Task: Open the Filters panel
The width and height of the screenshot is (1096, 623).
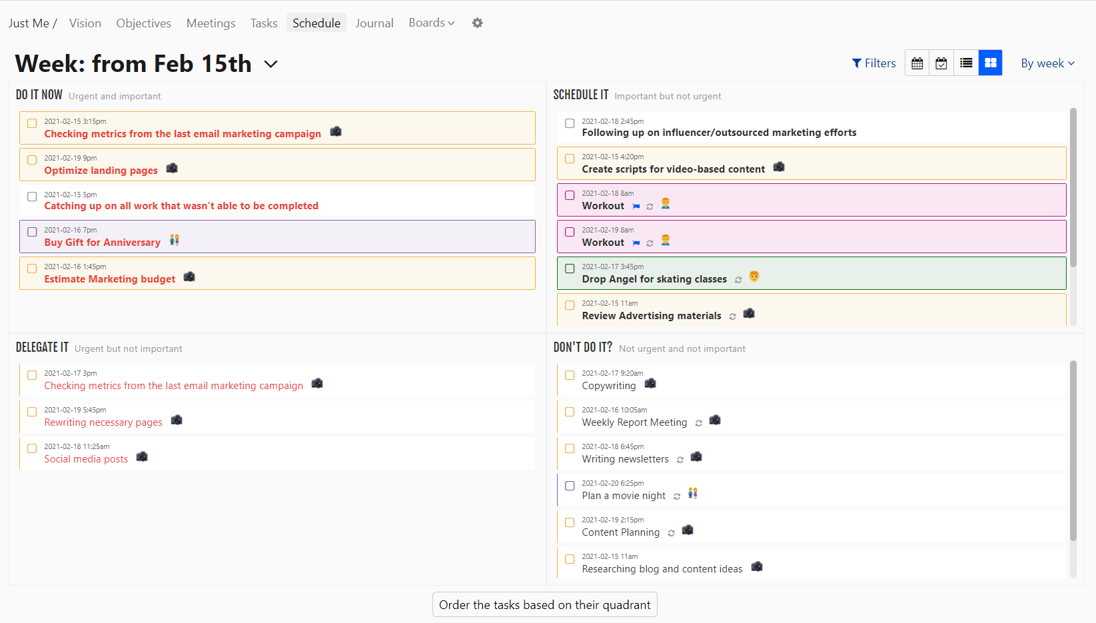Action: point(873,63)
